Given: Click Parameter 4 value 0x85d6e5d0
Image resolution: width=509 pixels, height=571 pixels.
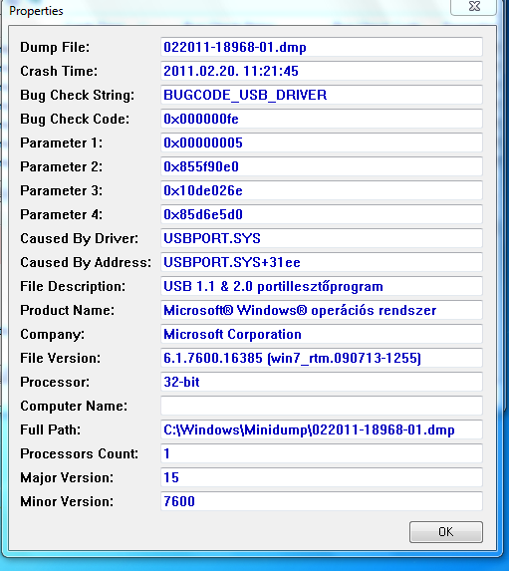Looking at the screenshot, I should (x=322, y=214).
